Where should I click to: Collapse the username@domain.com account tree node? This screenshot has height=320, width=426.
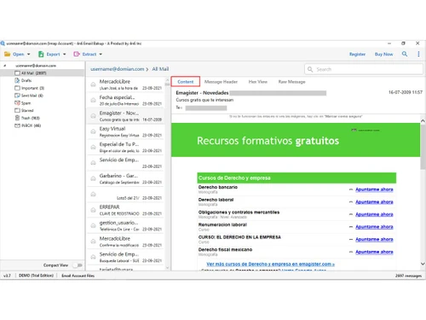click(4, 66)
